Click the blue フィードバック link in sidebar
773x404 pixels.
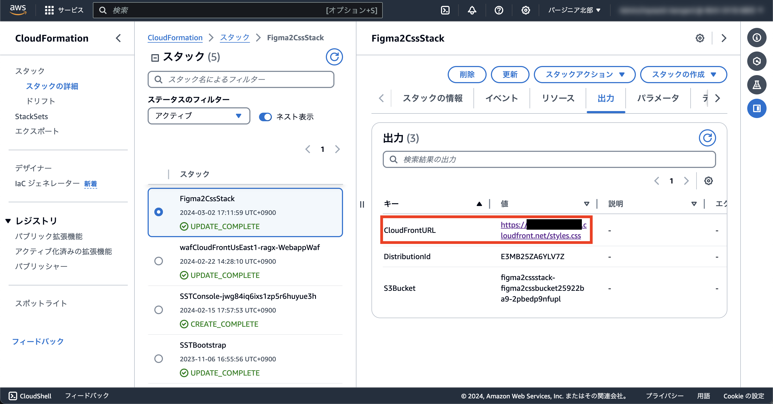tap(38, 341)
